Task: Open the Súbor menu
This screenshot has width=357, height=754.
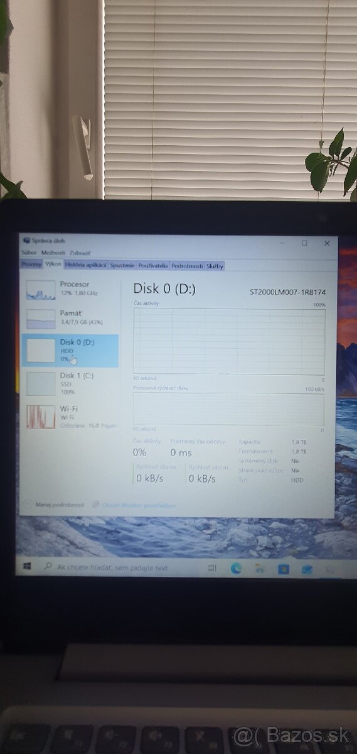Action: coord(29,252)
